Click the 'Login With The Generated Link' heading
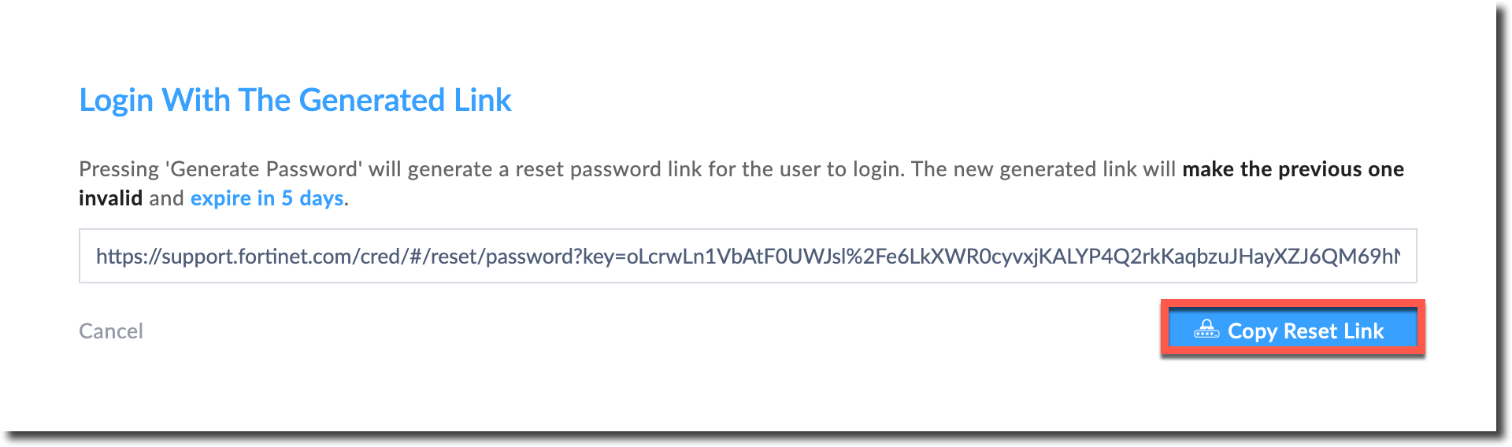The width and height of the screenshot is (1512, 447). pyautogui.click(x=295, y=101)
